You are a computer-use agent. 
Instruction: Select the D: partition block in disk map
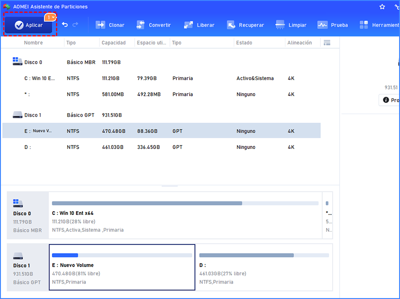pos(264,267)
